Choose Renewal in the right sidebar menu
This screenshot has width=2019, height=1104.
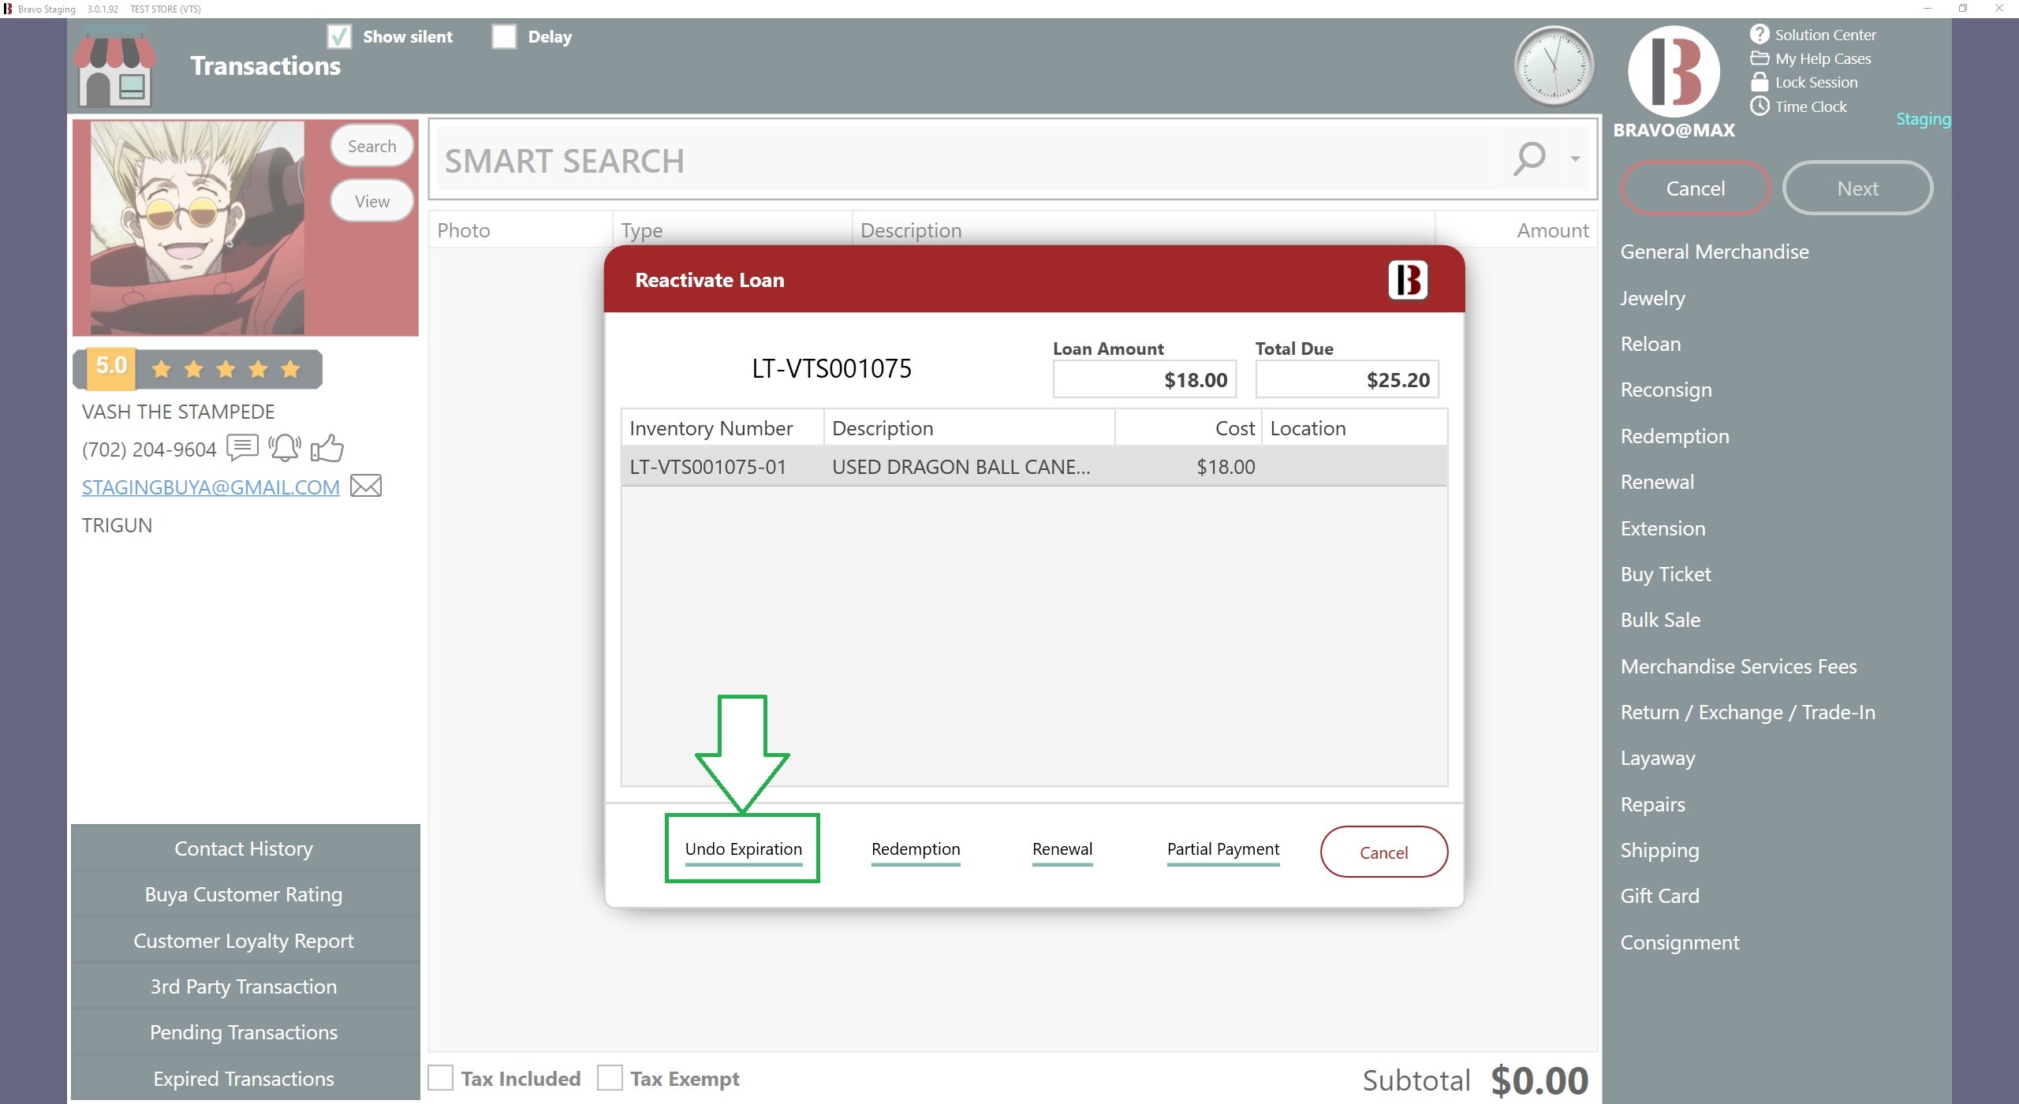tap(1657, 482)
